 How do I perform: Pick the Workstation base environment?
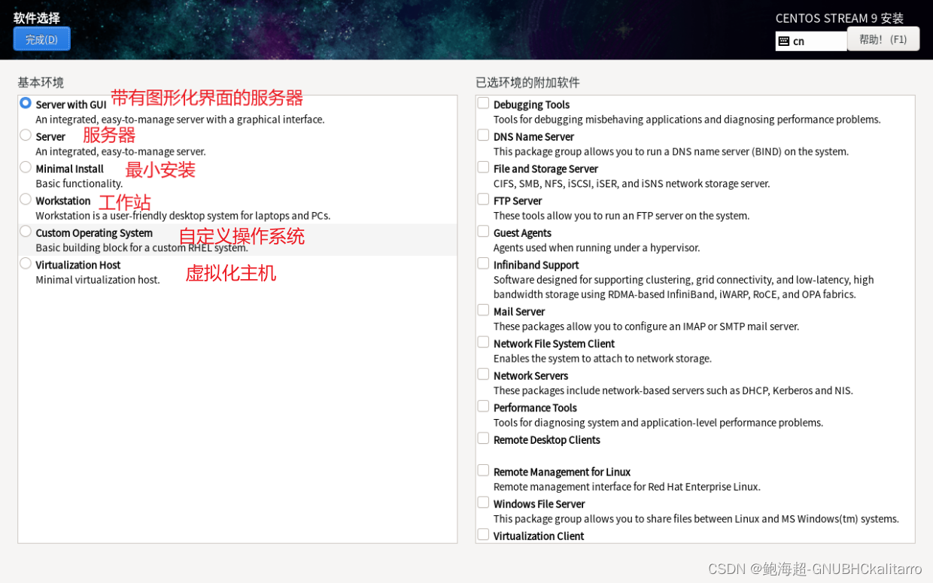coord(25,199)
